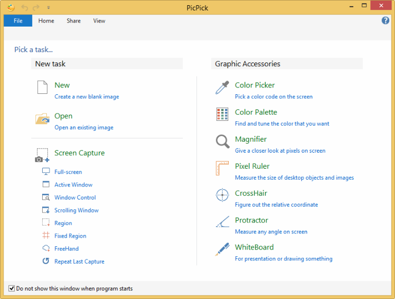Activate the CrossHair target icon

coord(222,195)
